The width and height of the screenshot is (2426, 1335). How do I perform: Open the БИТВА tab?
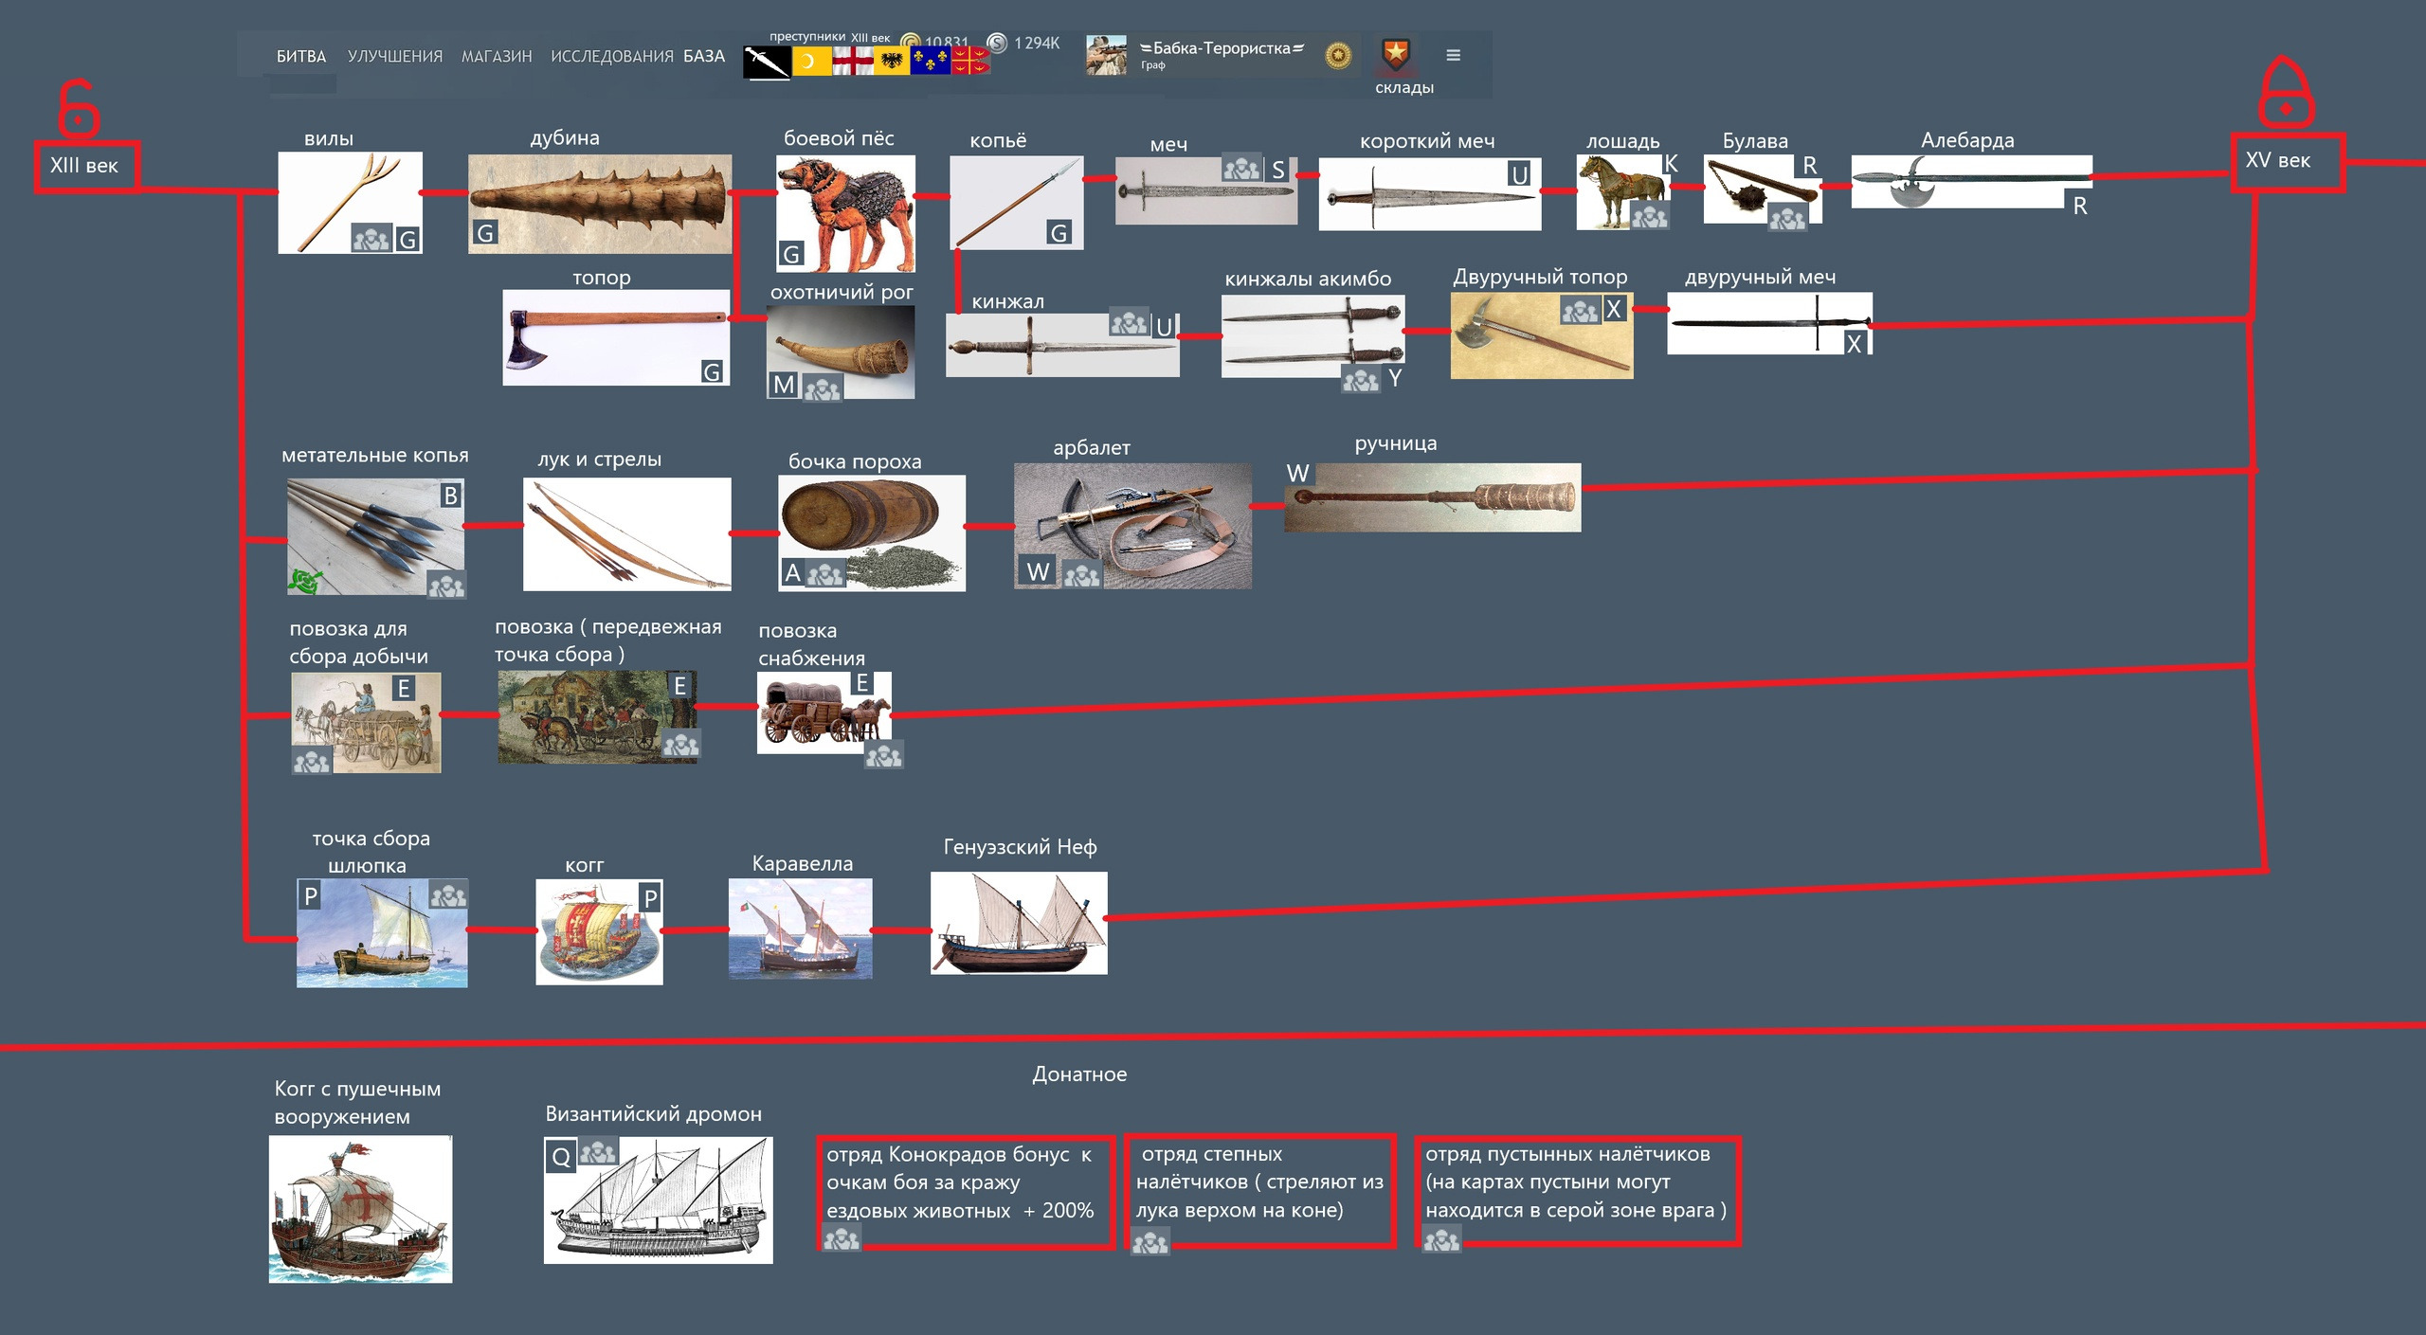(300, 56)
